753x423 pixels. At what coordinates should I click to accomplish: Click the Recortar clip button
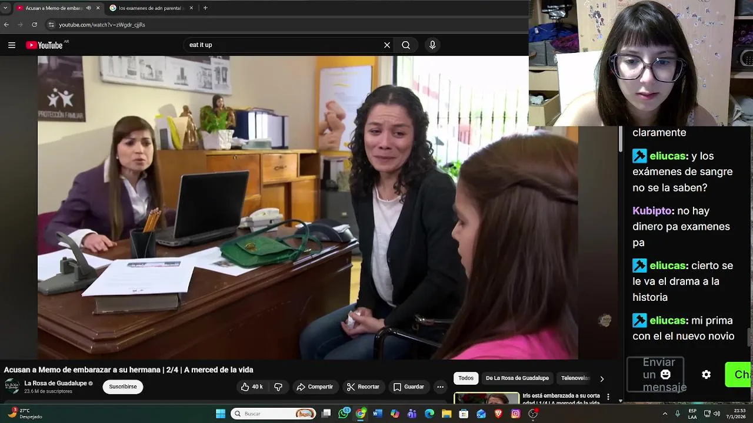(363, 387)
